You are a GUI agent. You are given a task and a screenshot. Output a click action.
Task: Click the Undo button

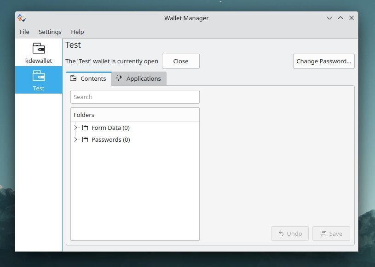(290, 234)
